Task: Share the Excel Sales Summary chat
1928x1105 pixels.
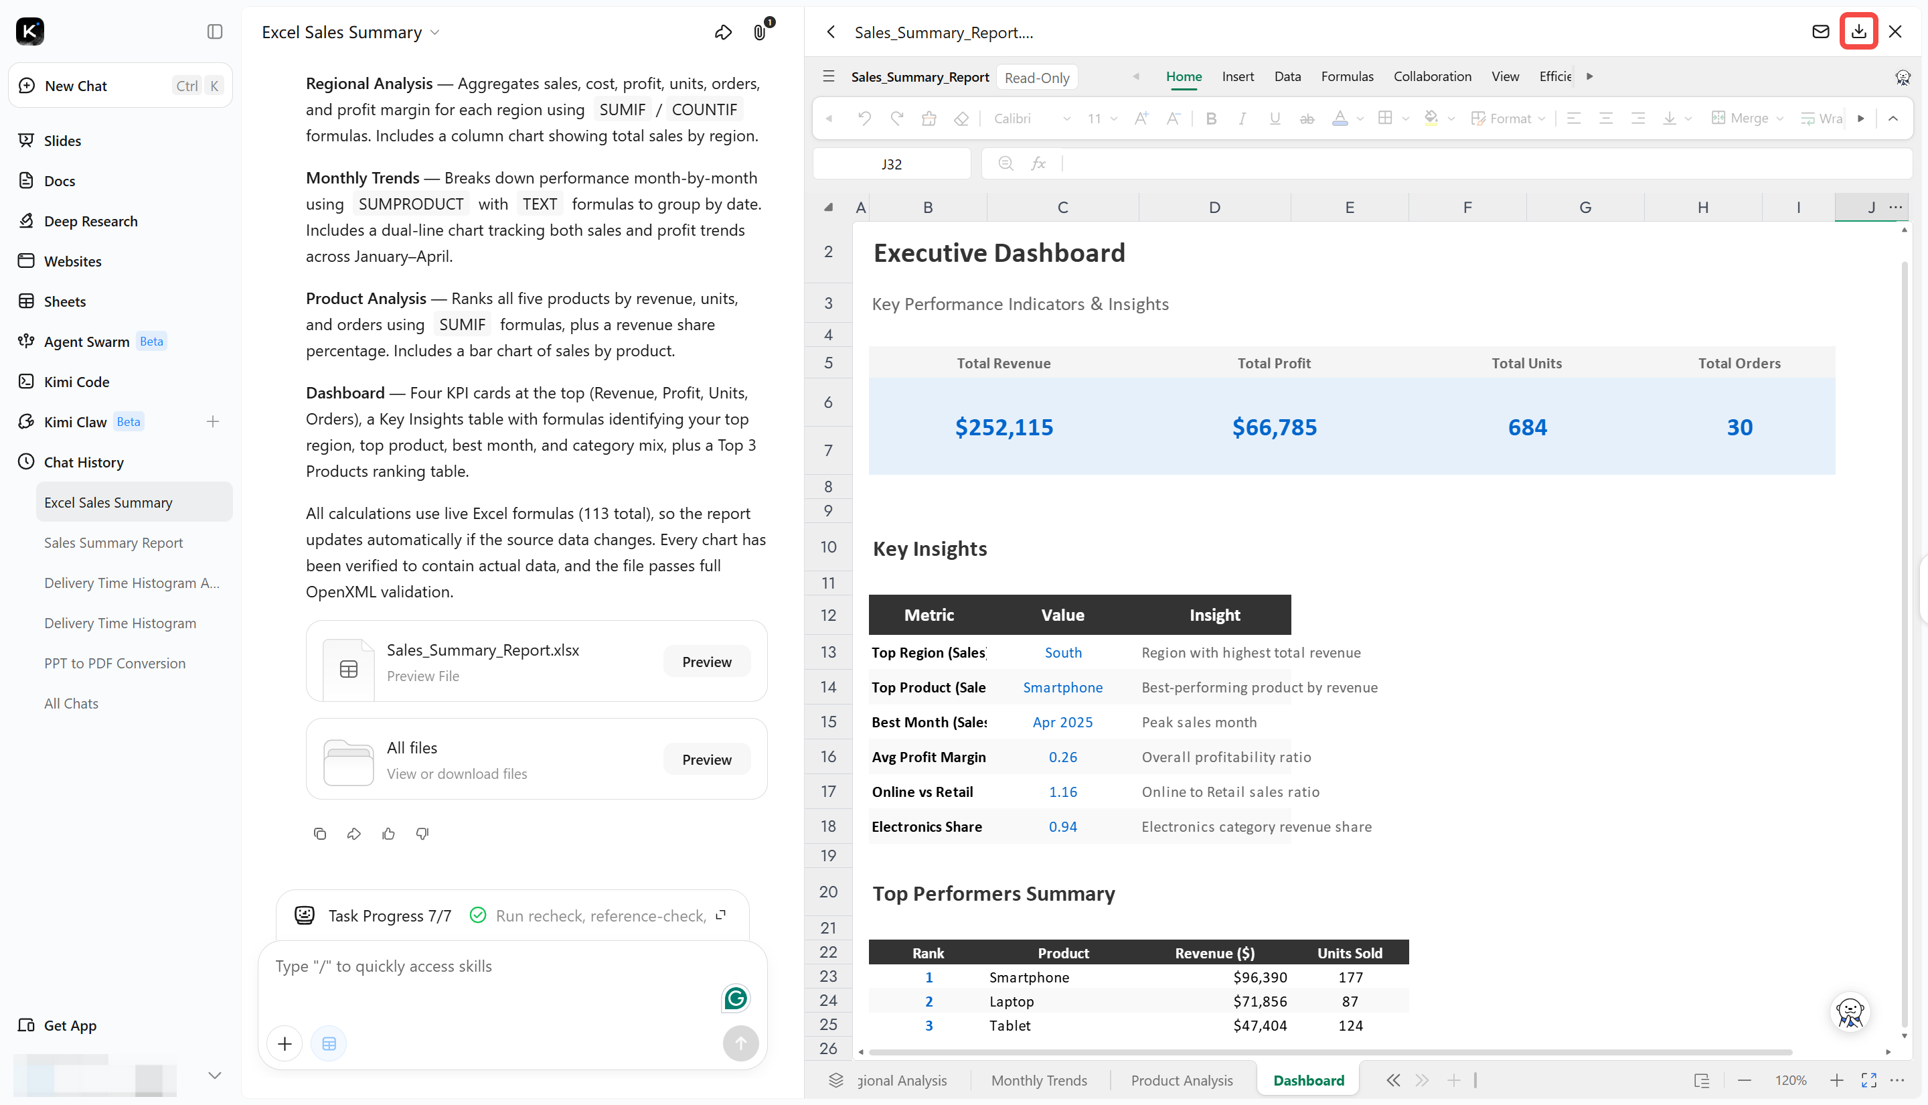Action: coord(723,32)
